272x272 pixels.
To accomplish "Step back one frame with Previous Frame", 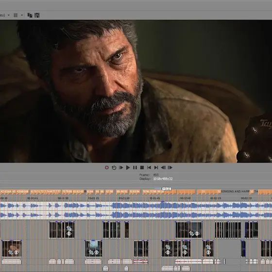I will [163, 168].
